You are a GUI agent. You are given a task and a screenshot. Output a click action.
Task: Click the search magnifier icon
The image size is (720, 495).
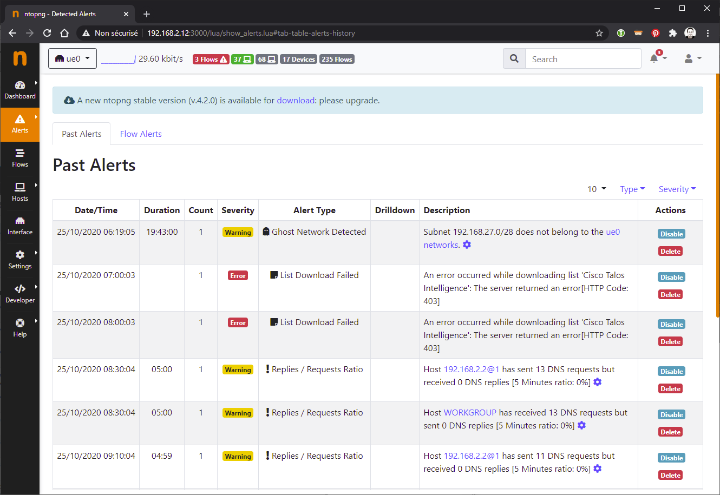(x=514, y=58)
